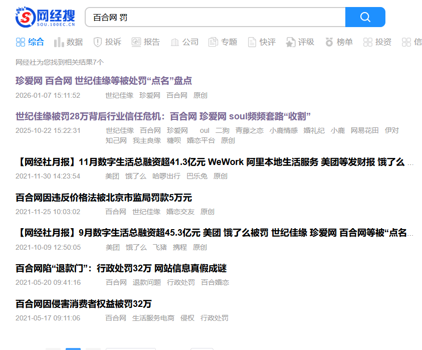
Task: Open the 公司 building icon
Action: point(175,42)
